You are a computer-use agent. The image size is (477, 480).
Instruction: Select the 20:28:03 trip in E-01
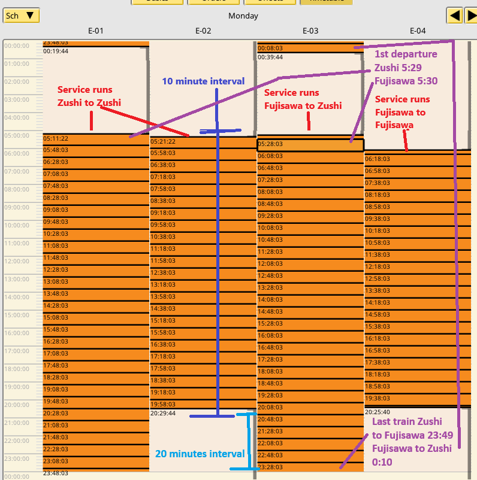[96, 415]
